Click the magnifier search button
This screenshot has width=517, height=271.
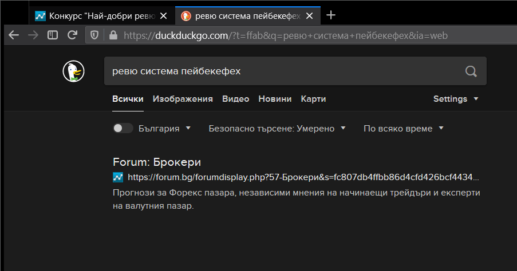point(471,71)
